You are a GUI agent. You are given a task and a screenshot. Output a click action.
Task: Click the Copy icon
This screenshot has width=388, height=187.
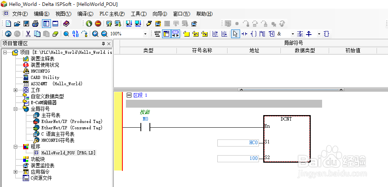pyautogui.click(x=37, y=34)
